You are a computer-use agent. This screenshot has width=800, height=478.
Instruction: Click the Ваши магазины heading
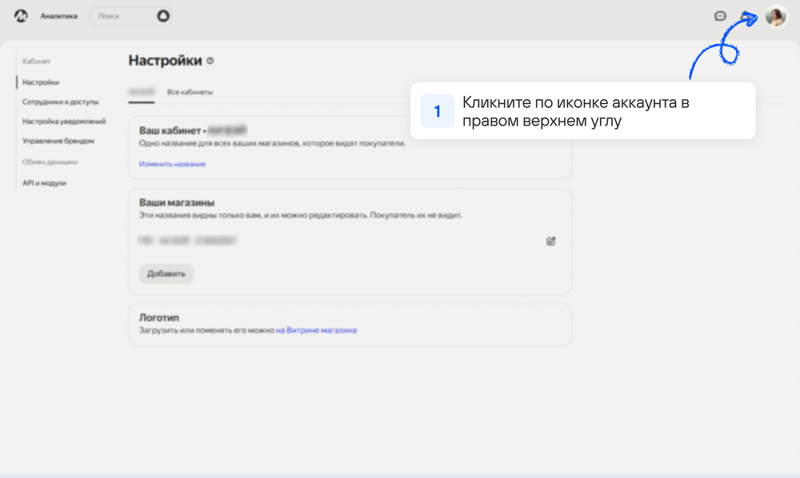177,202
